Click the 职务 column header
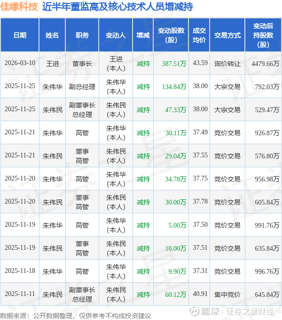 pos(82,35)
